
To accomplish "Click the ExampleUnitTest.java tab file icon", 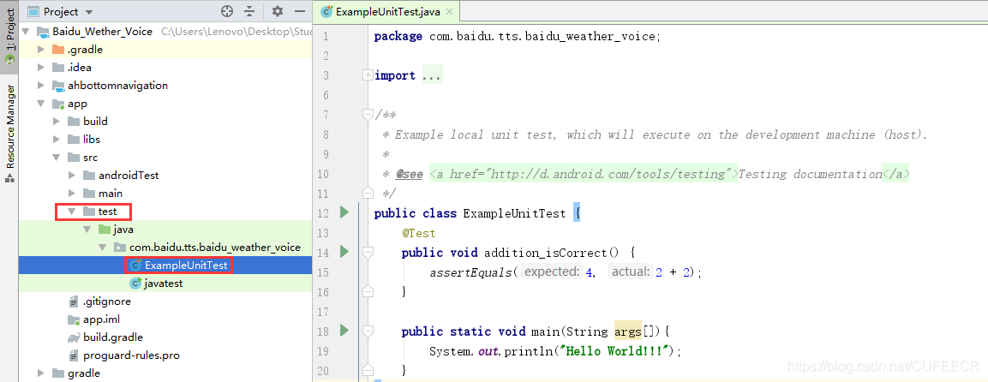I will 326,11.
